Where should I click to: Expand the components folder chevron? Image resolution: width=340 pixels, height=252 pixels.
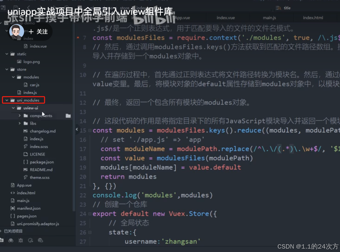19,115
